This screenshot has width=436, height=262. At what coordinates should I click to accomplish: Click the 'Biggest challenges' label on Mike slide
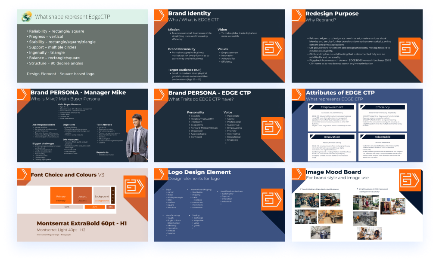coord(44,143)
